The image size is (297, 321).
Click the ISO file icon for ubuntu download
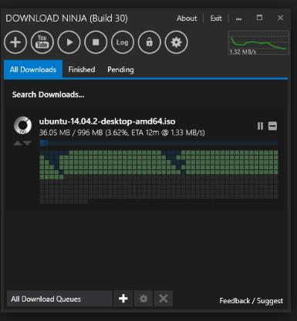22,125
